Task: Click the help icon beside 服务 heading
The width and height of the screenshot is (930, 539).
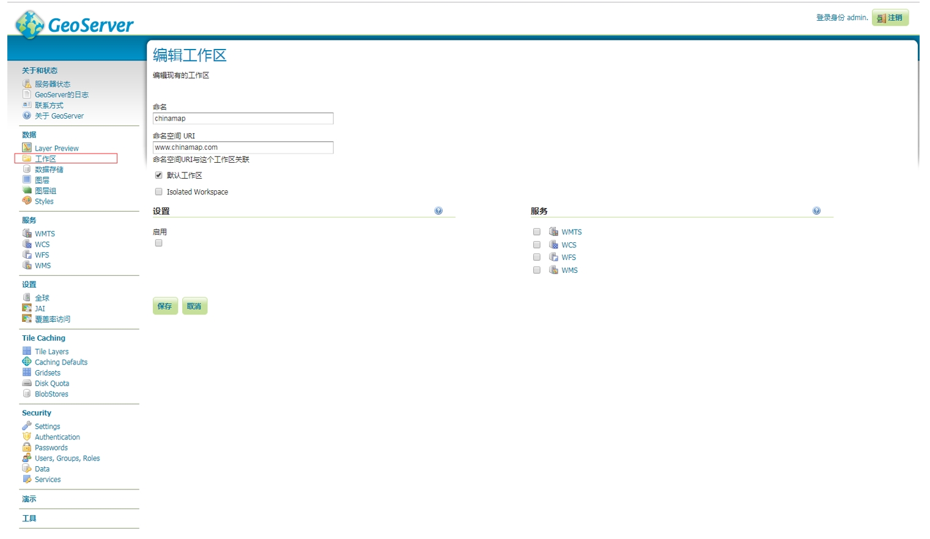Action: click(x=816, y=211)
